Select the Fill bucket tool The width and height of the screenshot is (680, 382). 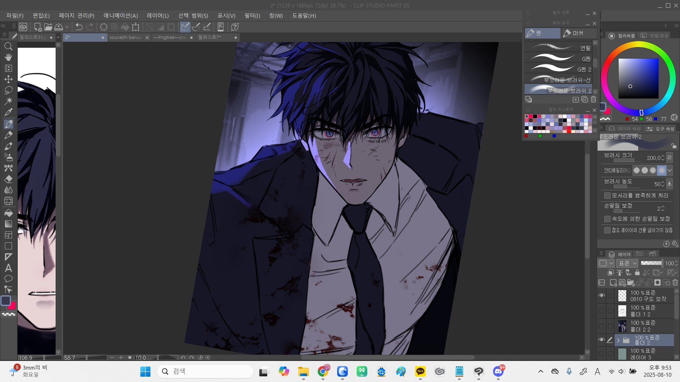[8, 213]
